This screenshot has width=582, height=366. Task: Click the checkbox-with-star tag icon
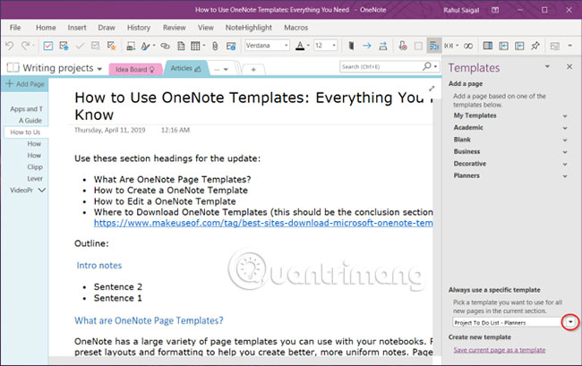[111, 46]
